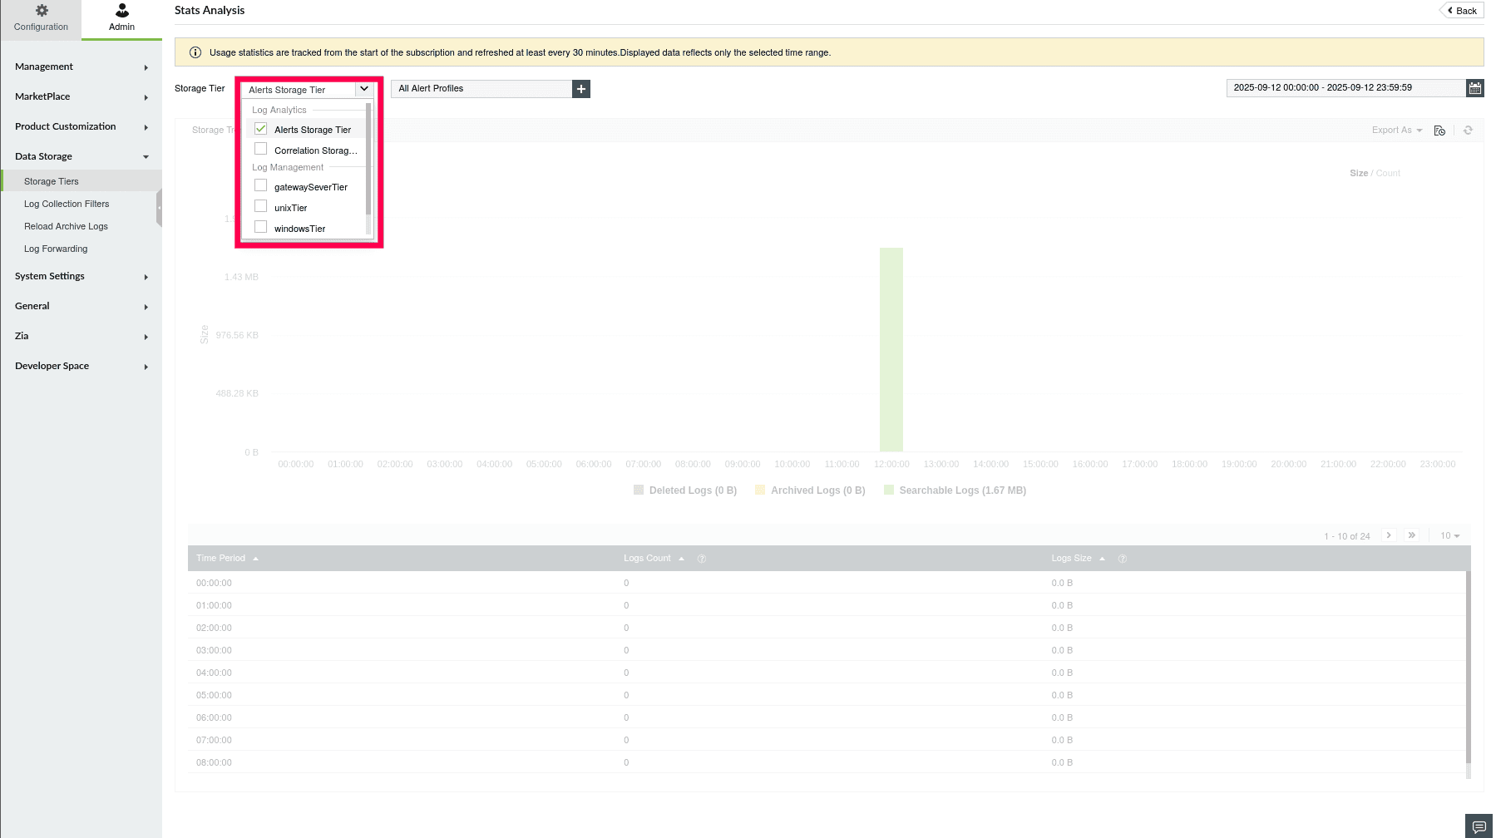This screenshot has width=1496, height=838.
Task: Collapse the Data Storage menu
Action: coord(81,156)
